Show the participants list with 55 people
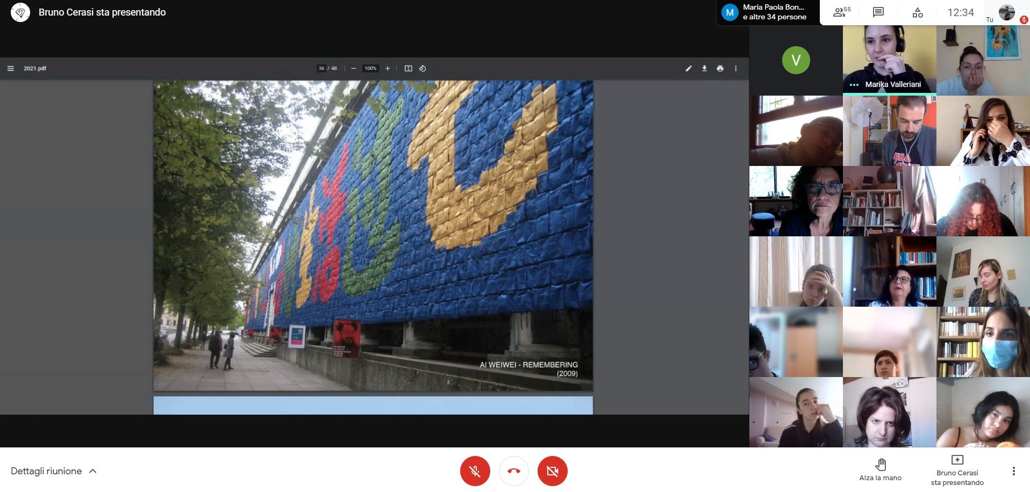The width and height of the screenshot is (1030, 492). pyautogui.click(x=841, y=12)
